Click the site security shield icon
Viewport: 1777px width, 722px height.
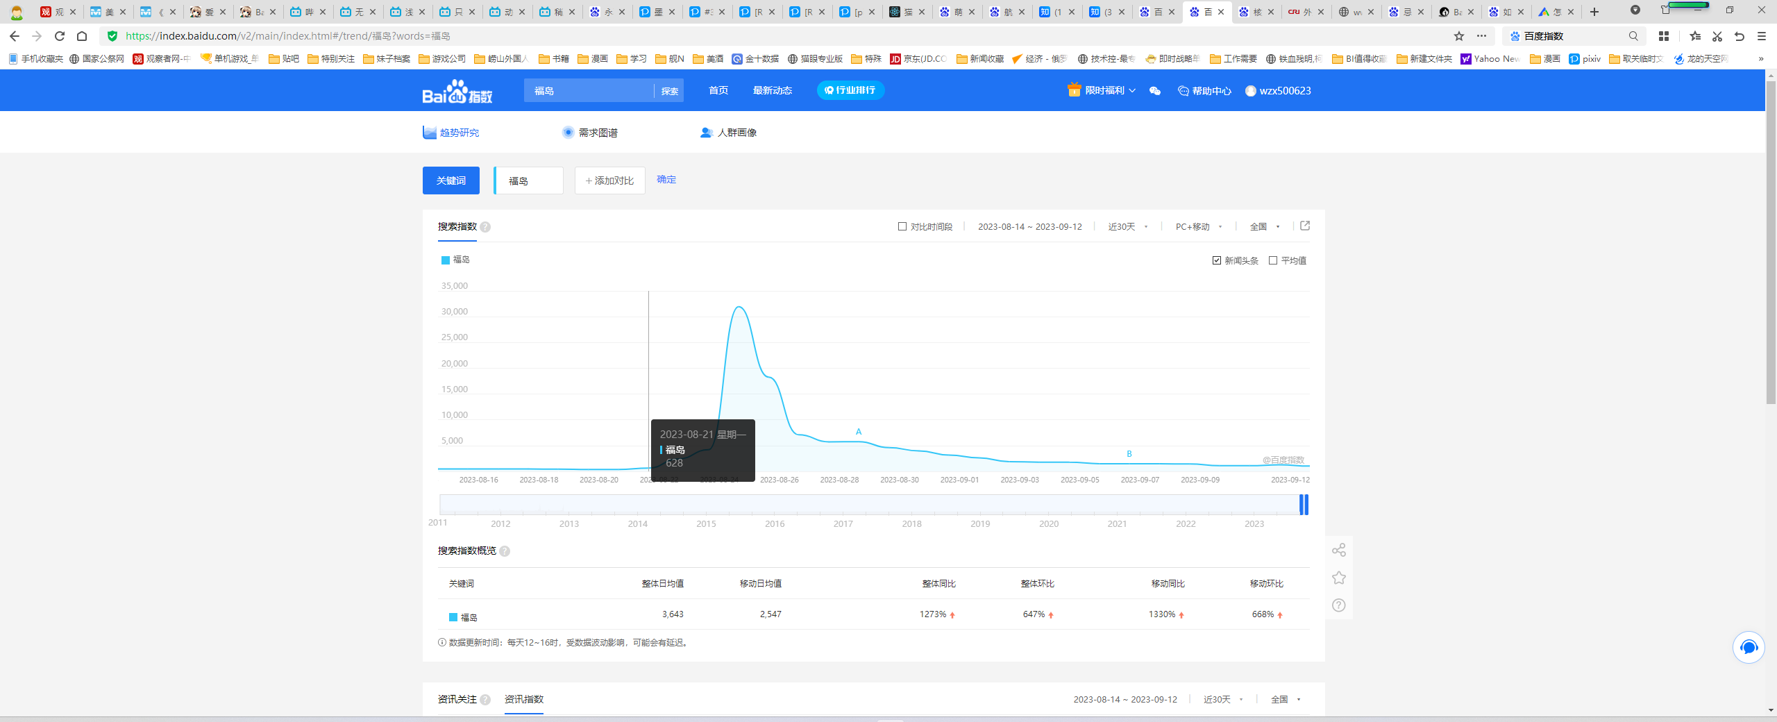point(112,36)
